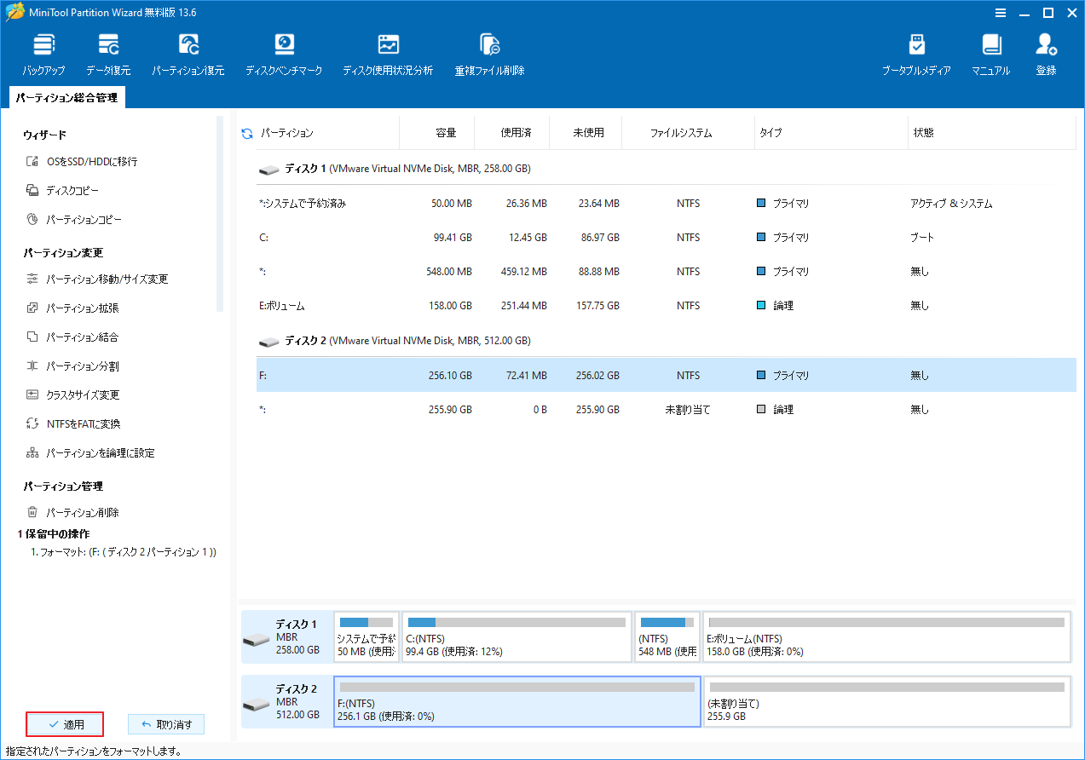
Task: Refresh the partition list
Action: click(247, 134)
